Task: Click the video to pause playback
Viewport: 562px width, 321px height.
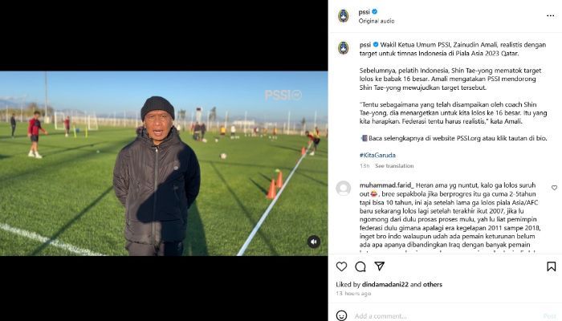Action: coord(164,164)
